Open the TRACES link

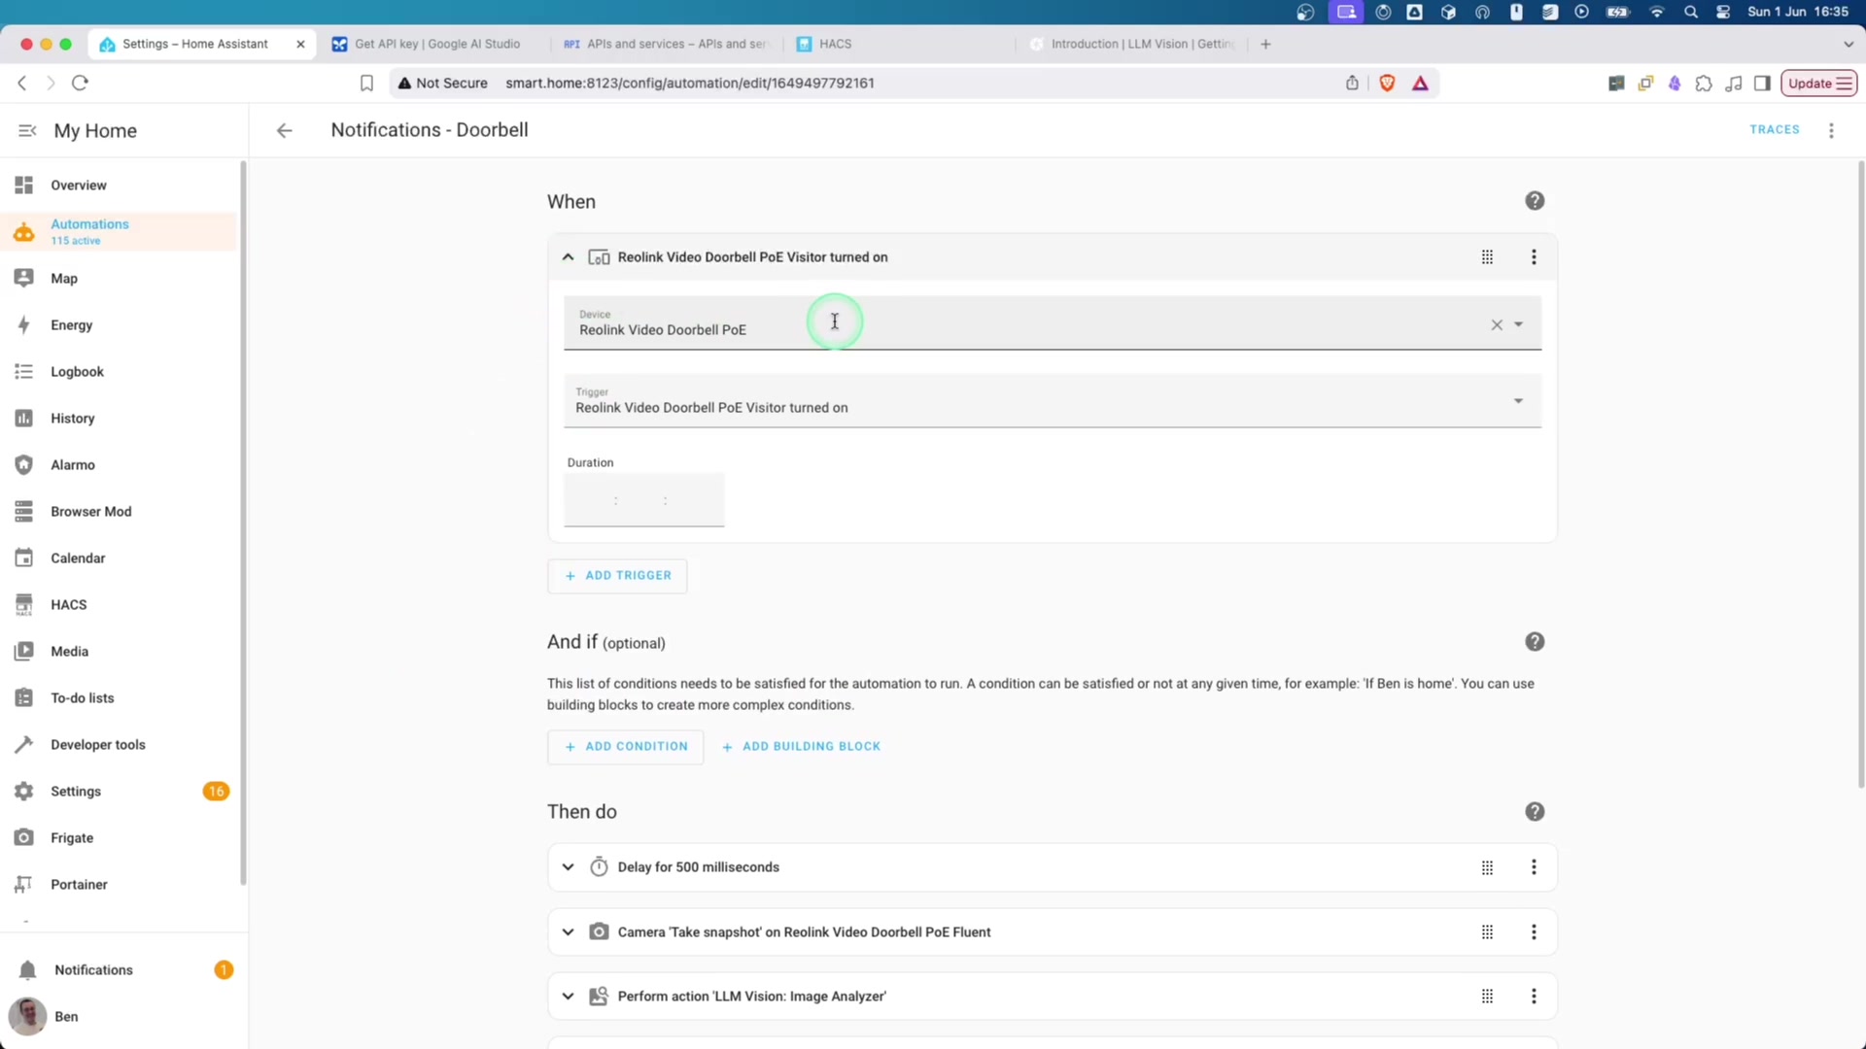pyautogui.click(x=1774, y=130)
